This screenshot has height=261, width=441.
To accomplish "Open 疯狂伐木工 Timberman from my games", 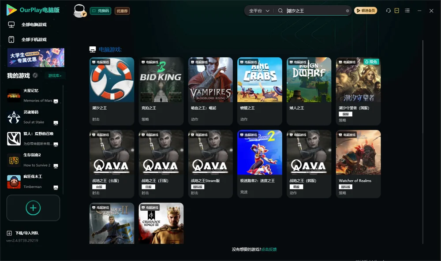I will 33,182.
